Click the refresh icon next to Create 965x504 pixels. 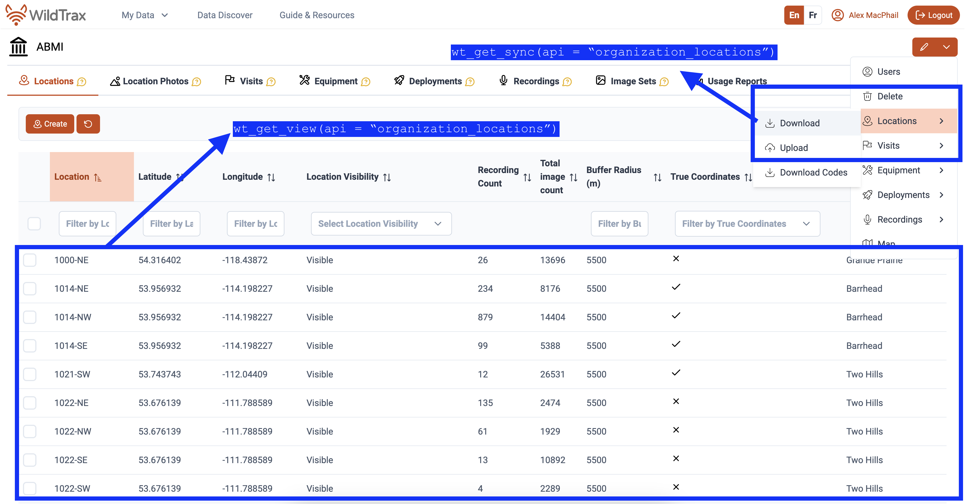click(x=88, y=124)
